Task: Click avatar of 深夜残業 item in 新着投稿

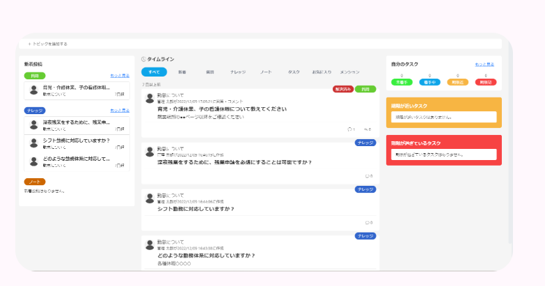Action: (33, 125)
